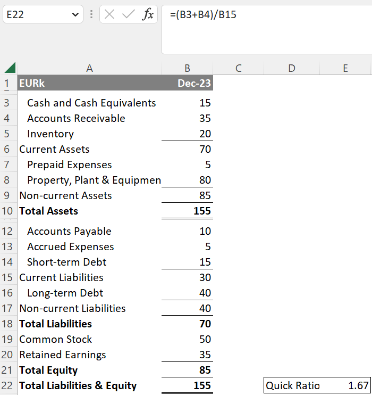372x395 pixels.
Task: Click the Dec-23 header cell
Action: 187,84
